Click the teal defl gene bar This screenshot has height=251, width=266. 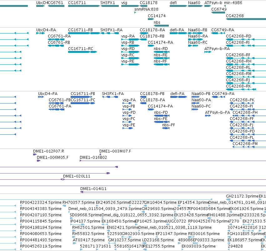178,6
